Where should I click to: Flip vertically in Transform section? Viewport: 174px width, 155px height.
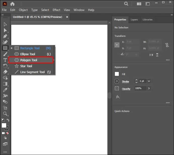tap(157, 55)
